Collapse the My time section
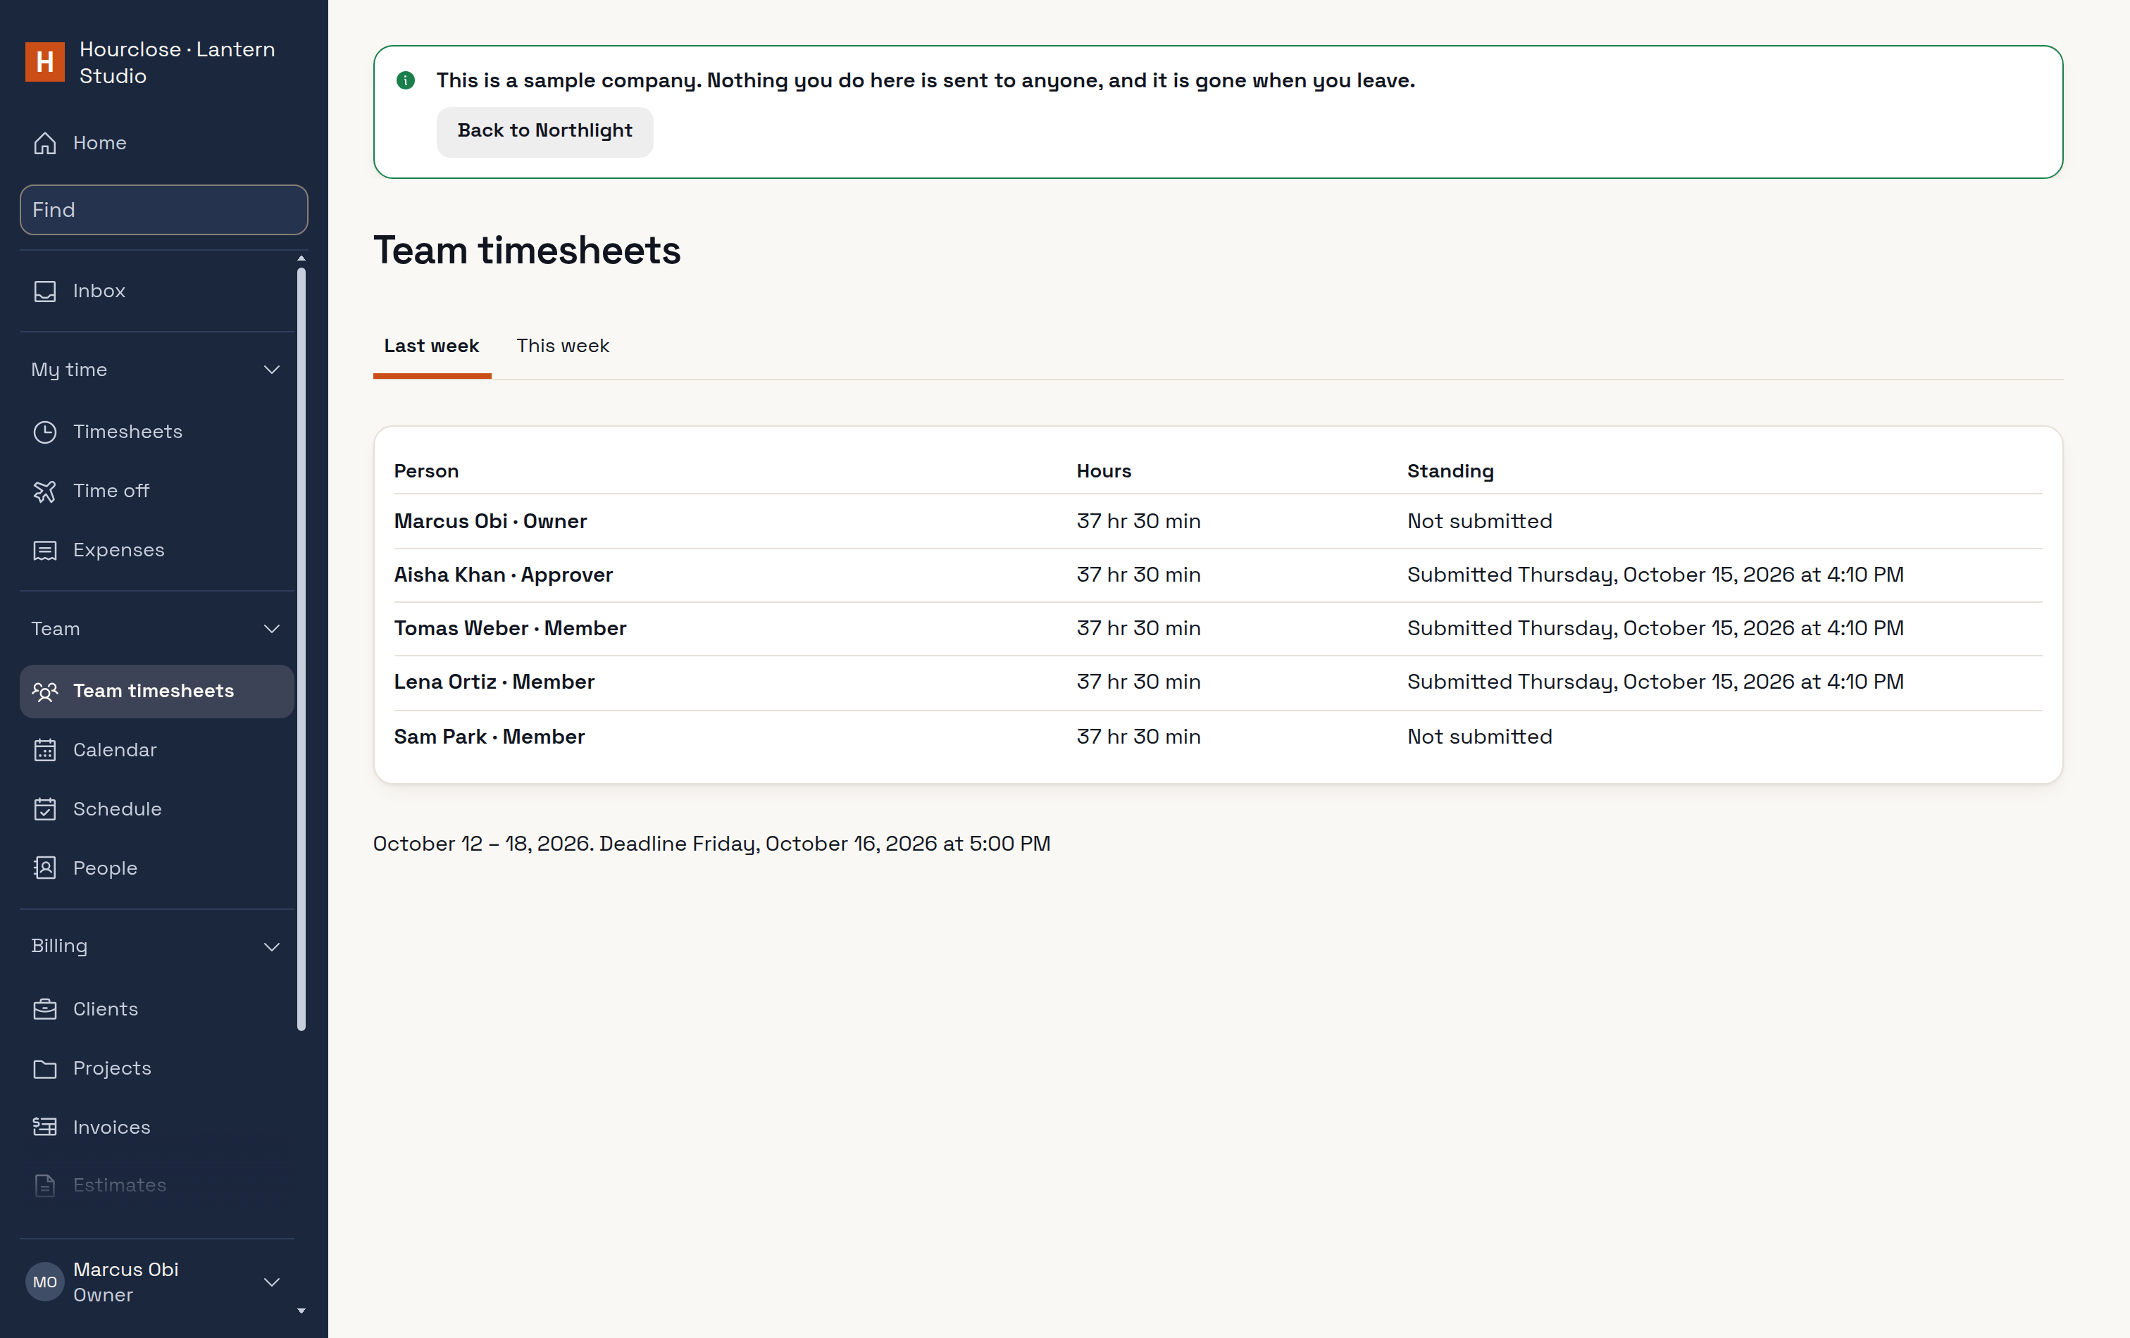This screenshot has height=1338, width=2130. coord(156,370)
